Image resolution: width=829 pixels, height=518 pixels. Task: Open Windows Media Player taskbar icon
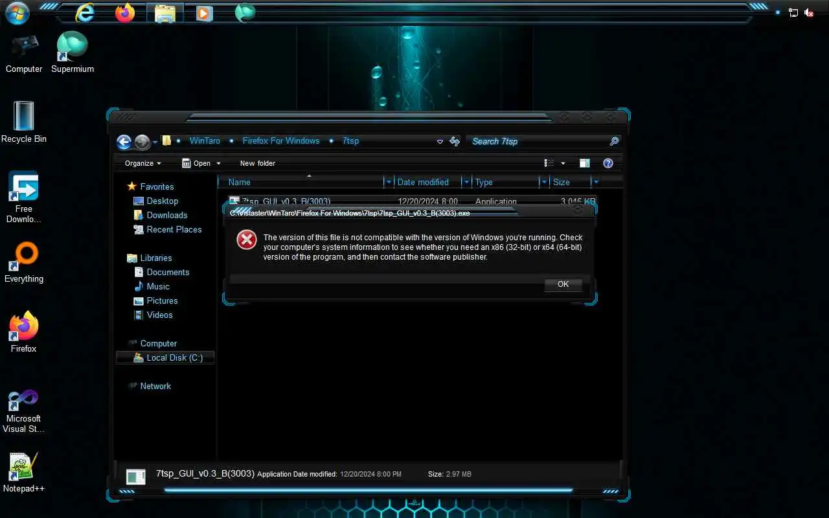tap(204, 12)
